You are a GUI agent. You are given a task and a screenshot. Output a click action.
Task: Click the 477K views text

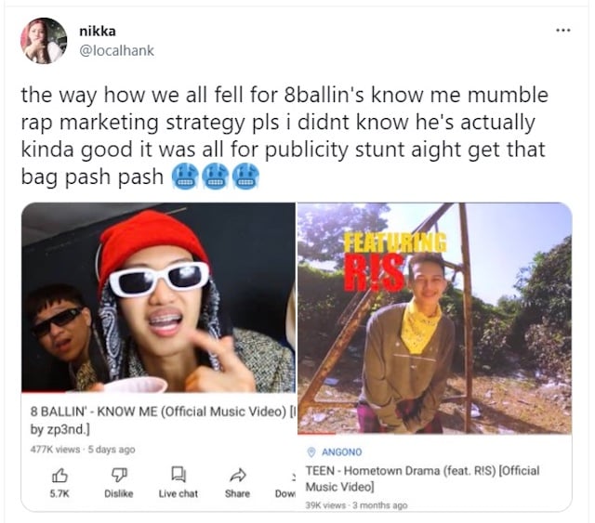coord(55,450)
